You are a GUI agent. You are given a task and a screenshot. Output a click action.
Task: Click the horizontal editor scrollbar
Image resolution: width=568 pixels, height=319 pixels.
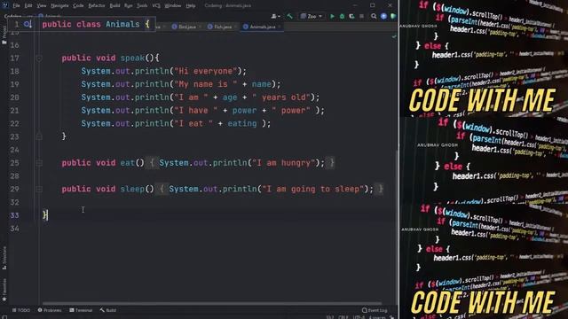(x=212, y=303)
